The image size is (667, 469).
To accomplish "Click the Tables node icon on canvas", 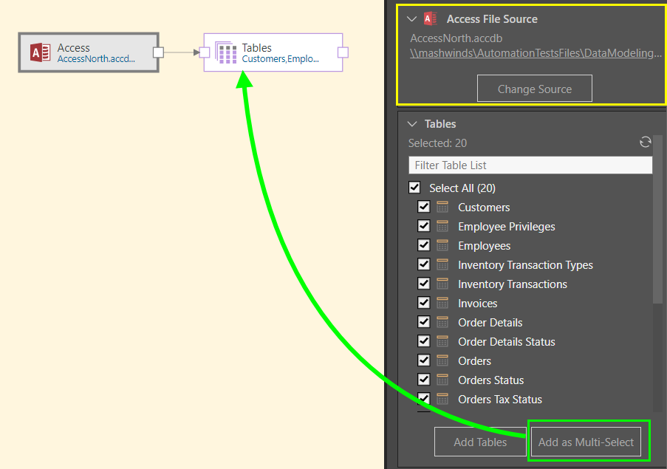I will coord(226,52).
